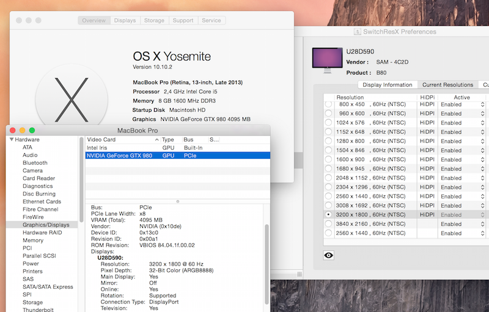Open Active stepper for 1600 x 900 row
The width and height of the screenshot is (489, 312).
click(482, 159)
